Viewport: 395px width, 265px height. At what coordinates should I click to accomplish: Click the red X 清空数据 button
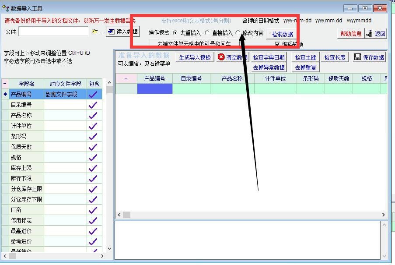(232, 57)
